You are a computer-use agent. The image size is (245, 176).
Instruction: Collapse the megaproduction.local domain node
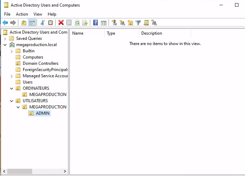click(x=5, y=45)
